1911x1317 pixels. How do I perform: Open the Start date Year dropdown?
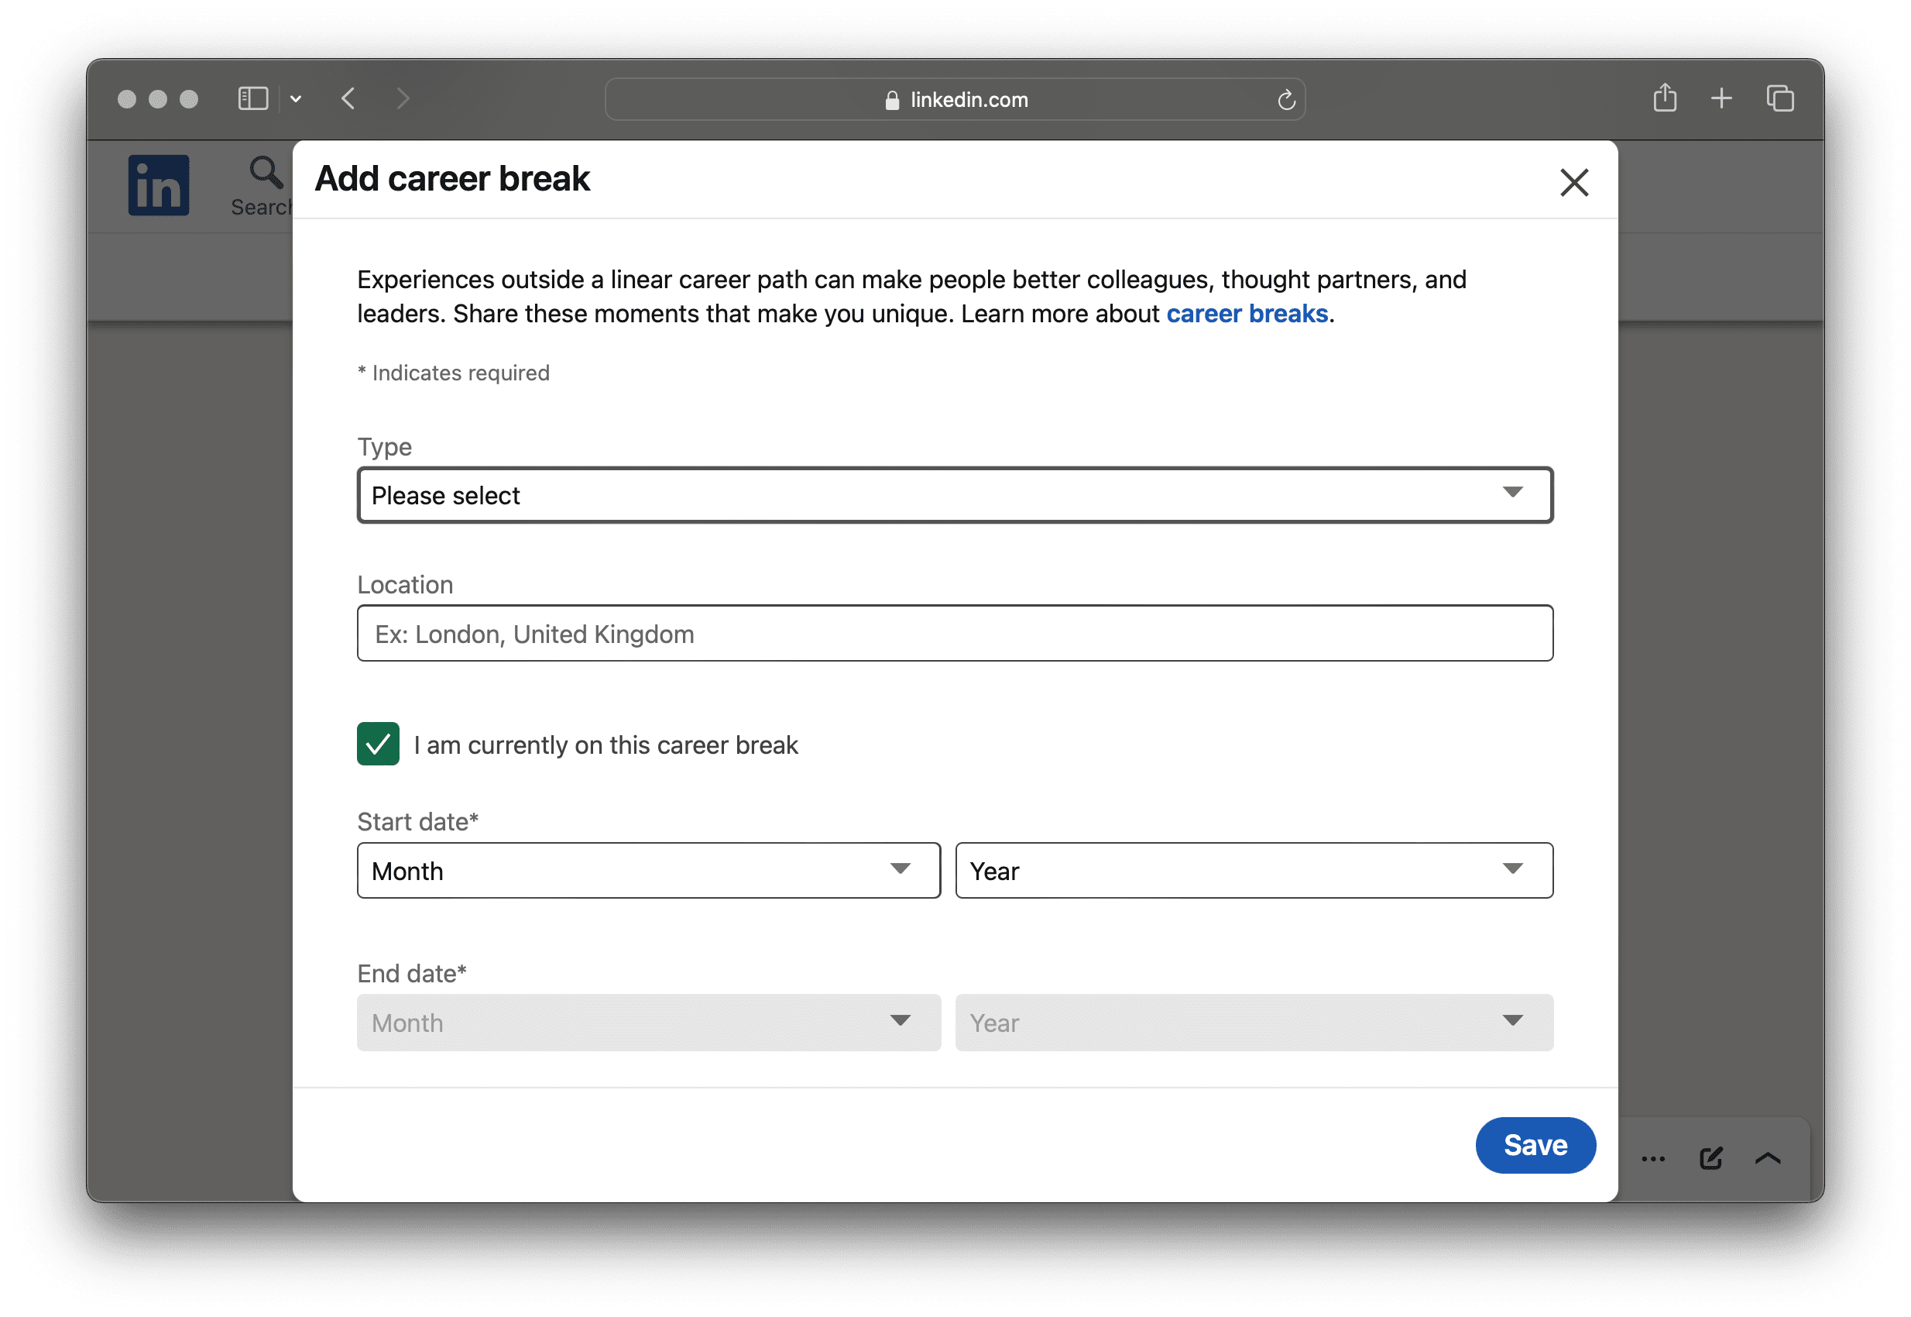point(1254,870)
